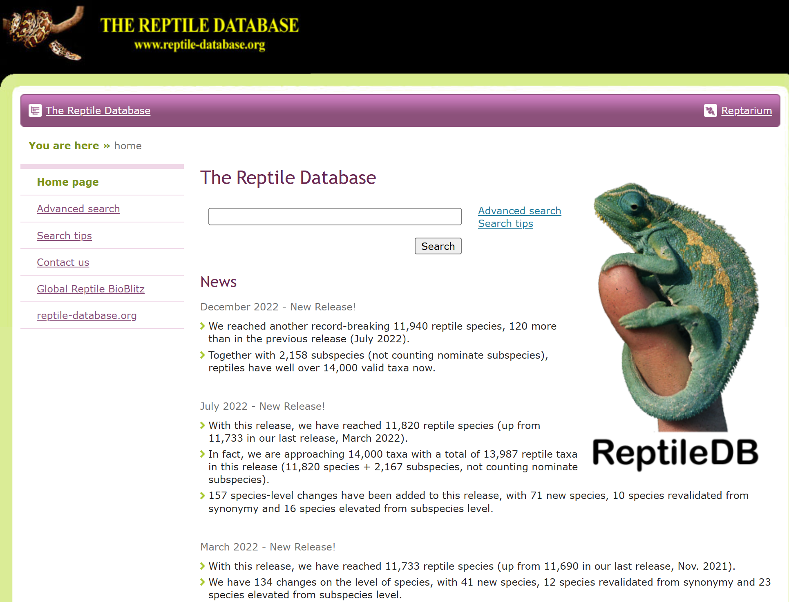Visit reptile-database.org sidebar link
This screenshot has width=789, height=602.
87,315
